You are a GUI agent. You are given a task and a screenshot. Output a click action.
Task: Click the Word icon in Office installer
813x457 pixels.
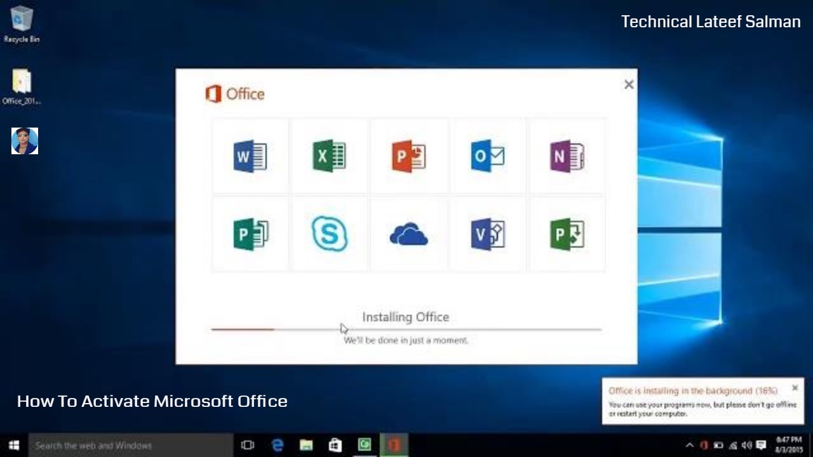click(x=250, y=156)
